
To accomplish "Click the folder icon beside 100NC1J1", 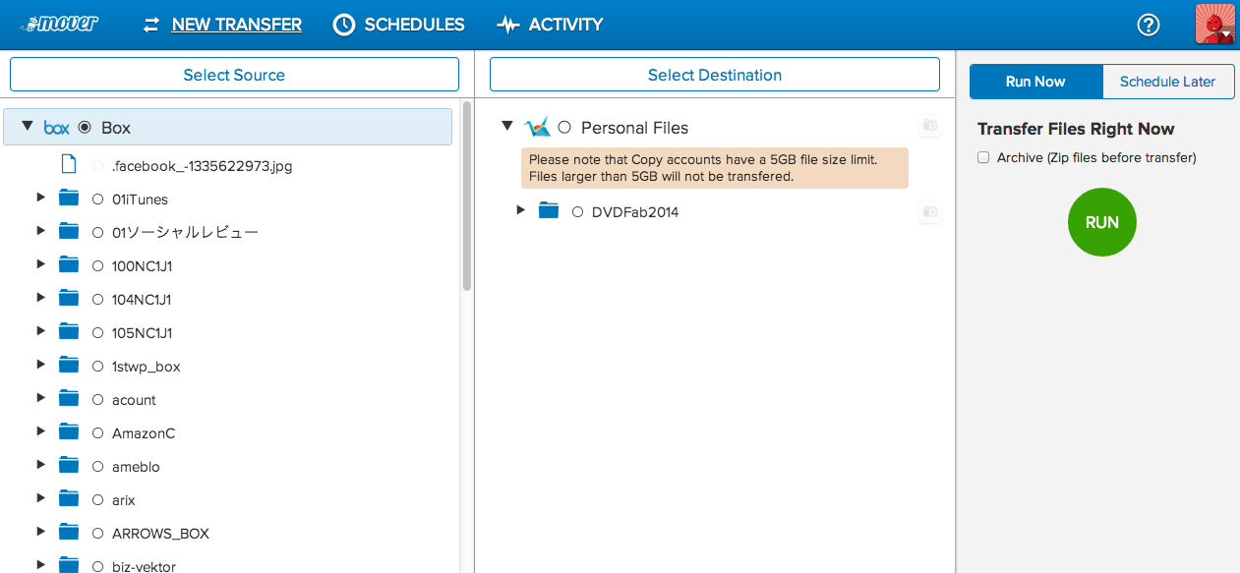I will coord(68,265).
